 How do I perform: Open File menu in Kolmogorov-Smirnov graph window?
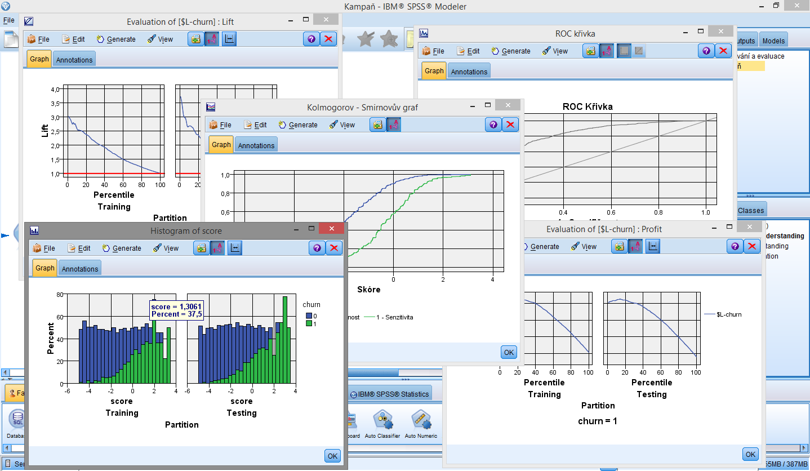[x=220, y=125]
